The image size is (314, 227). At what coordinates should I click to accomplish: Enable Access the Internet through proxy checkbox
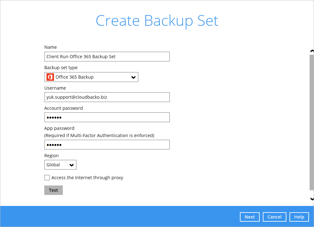(x=47, y=178)
